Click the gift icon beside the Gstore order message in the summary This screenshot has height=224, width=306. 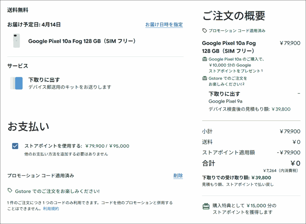[x=205, y=78]
